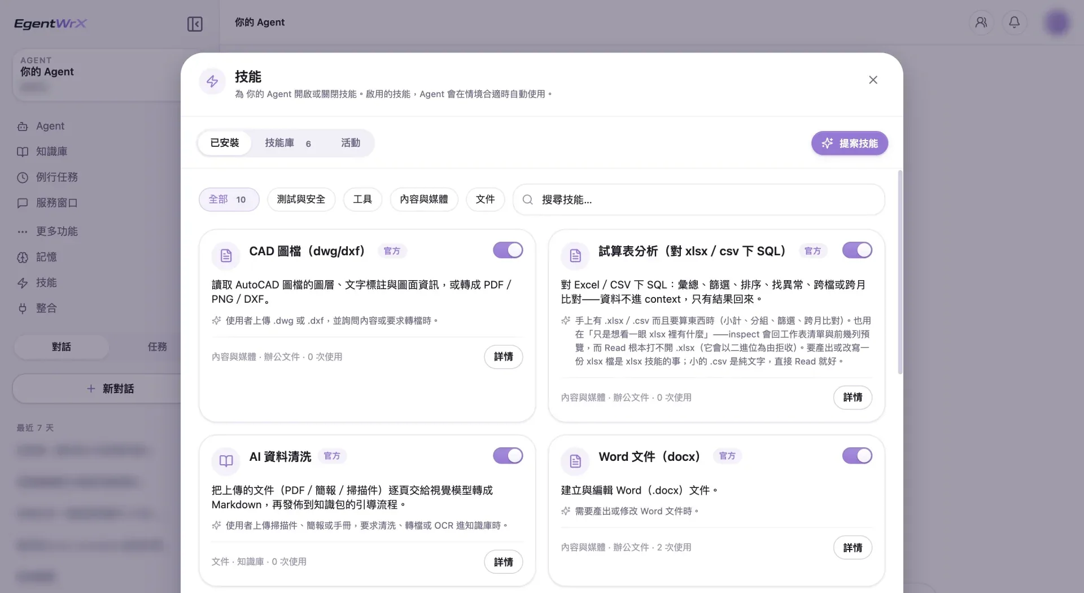Click the CAD 圖檔 card document icon

(x=226, y=256)
